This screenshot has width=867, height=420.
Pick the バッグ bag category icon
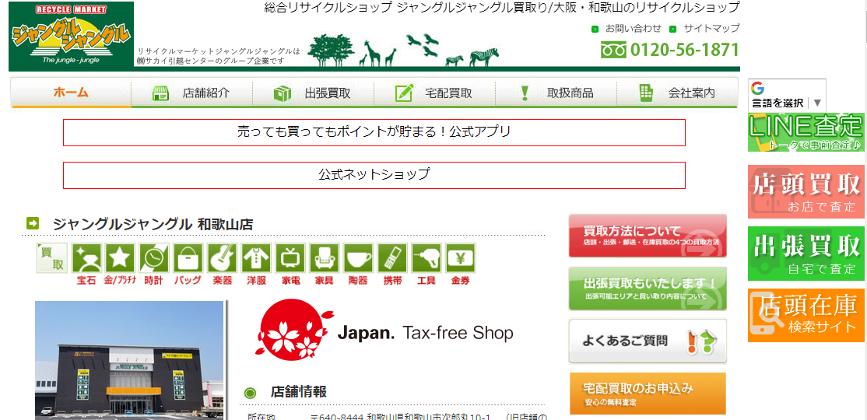pos(188,258)
